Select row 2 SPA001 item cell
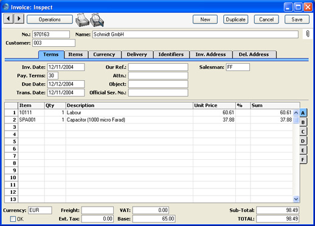 (x=31, y=120)
